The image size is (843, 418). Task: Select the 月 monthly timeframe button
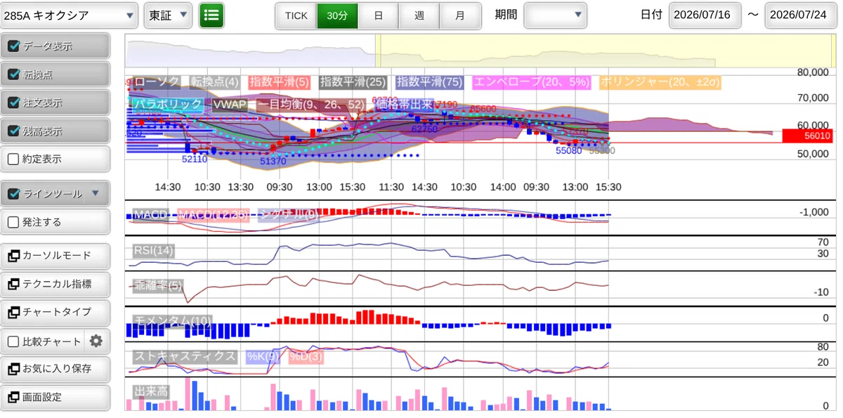[x=460, y=15]
